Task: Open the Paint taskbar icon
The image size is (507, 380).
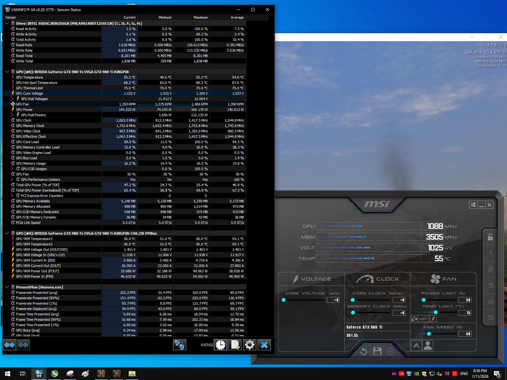Action: coord(85,374)
